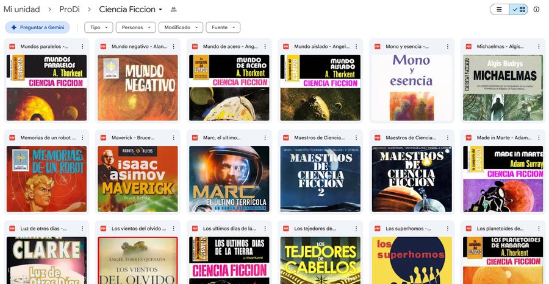
Task: Open more options for Made in Marte
Action: click(539, 138)
